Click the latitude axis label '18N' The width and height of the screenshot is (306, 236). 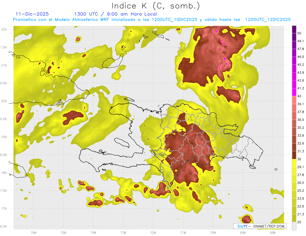point(4,173)
